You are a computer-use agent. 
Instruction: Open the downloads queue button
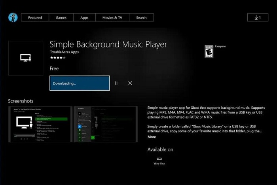pyautogui.click(x=258, y=17)
